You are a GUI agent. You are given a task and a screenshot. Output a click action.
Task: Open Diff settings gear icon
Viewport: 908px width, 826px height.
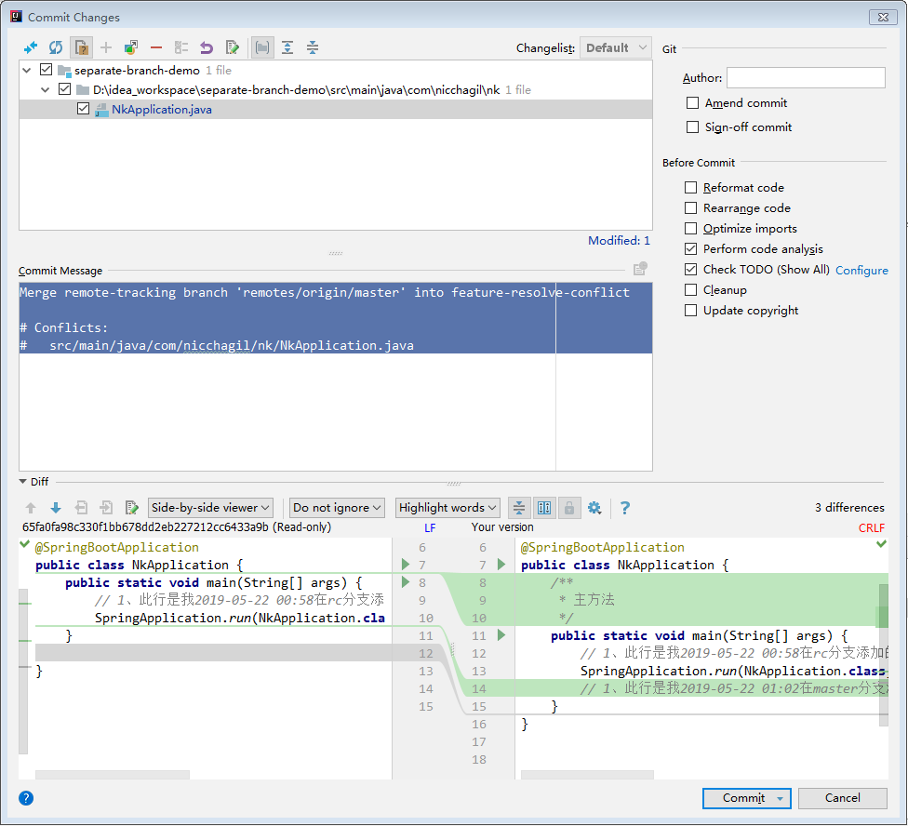coord(594,508)
